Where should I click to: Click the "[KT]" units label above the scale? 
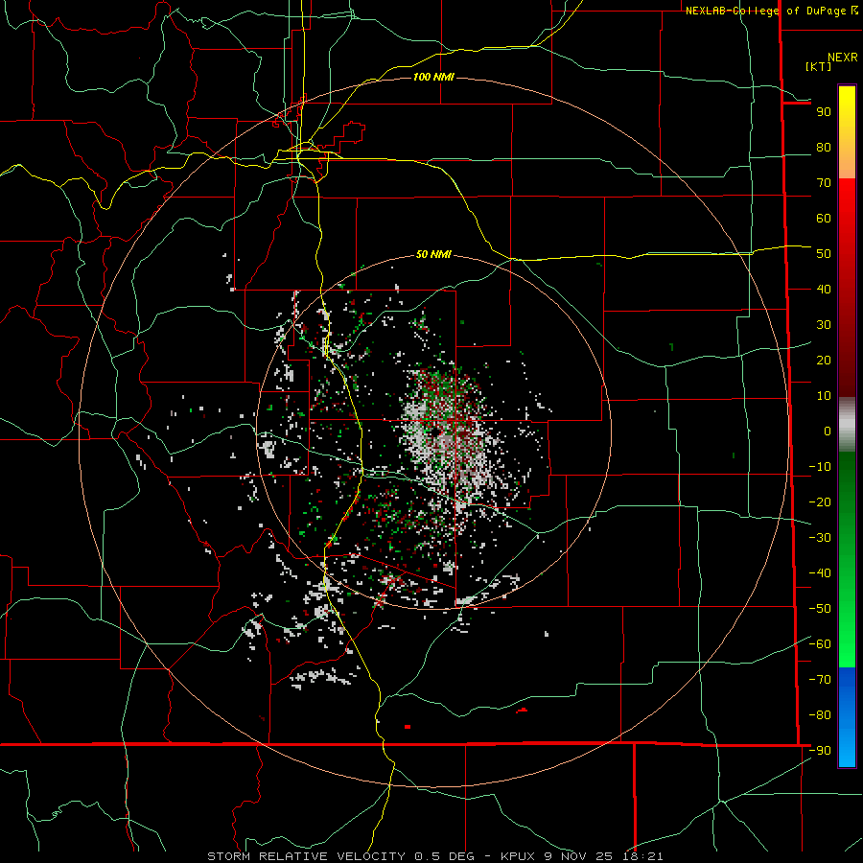(819, 66)
